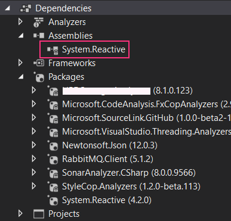
Task: Select Microsoft.SourceLink.GitHub label
Action: click(118, 118)
